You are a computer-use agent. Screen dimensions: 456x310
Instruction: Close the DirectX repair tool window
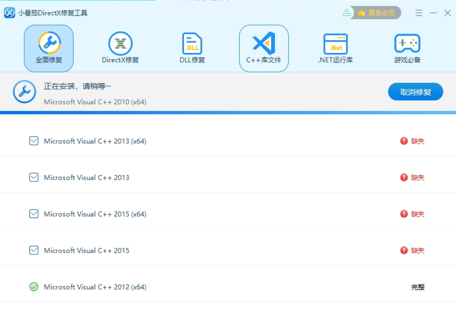(447, 13)
